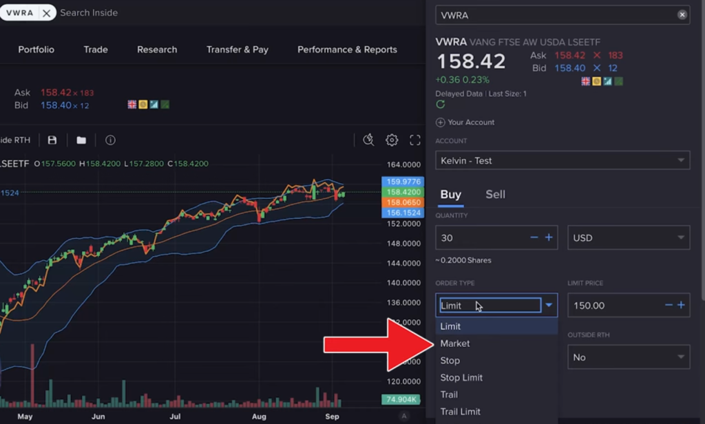The width and height of the screenshot is (705, 424).
Task: Clear the VWRA order ticket symbol field
Action: tap(682, 15)
